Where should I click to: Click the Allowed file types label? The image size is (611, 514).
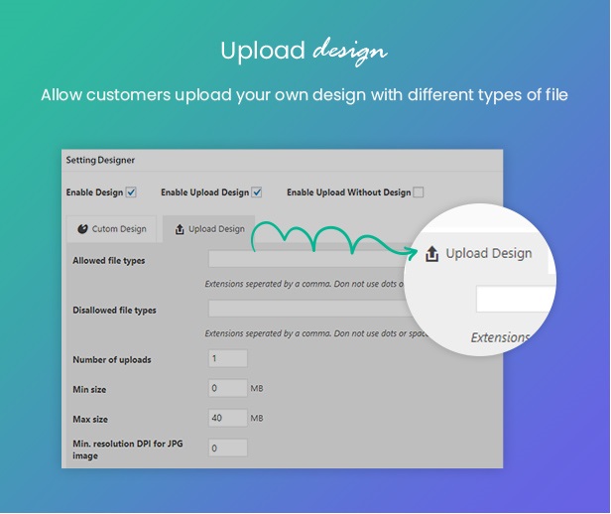pos(109,261)
